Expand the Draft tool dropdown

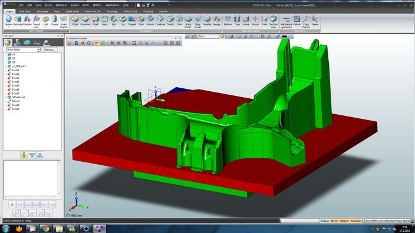(x=95, y=27)
